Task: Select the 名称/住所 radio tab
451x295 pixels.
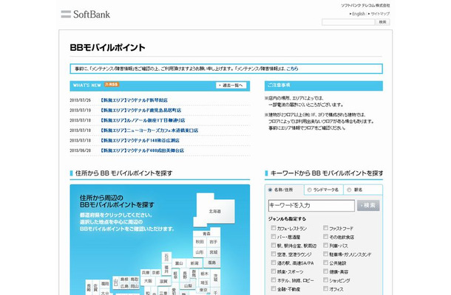Action: [x=270, y=190]
